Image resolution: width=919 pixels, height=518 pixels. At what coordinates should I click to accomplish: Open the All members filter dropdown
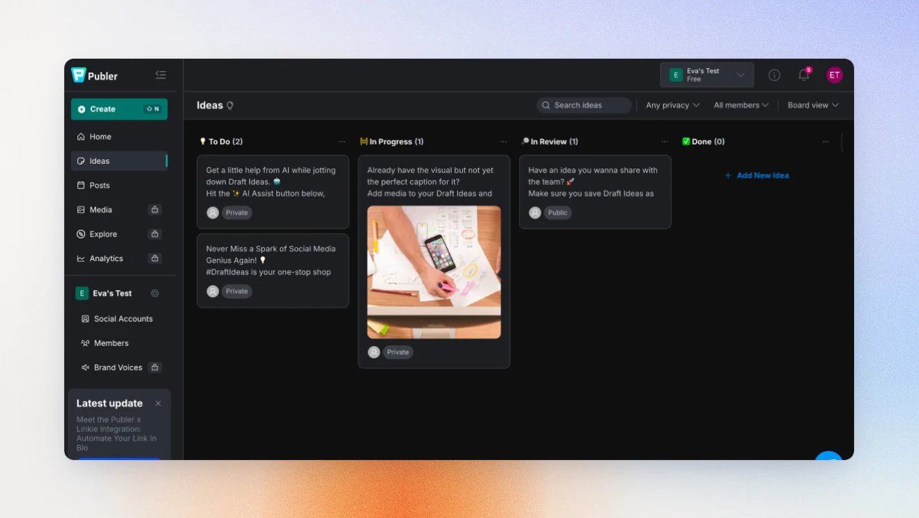point(741,105)
